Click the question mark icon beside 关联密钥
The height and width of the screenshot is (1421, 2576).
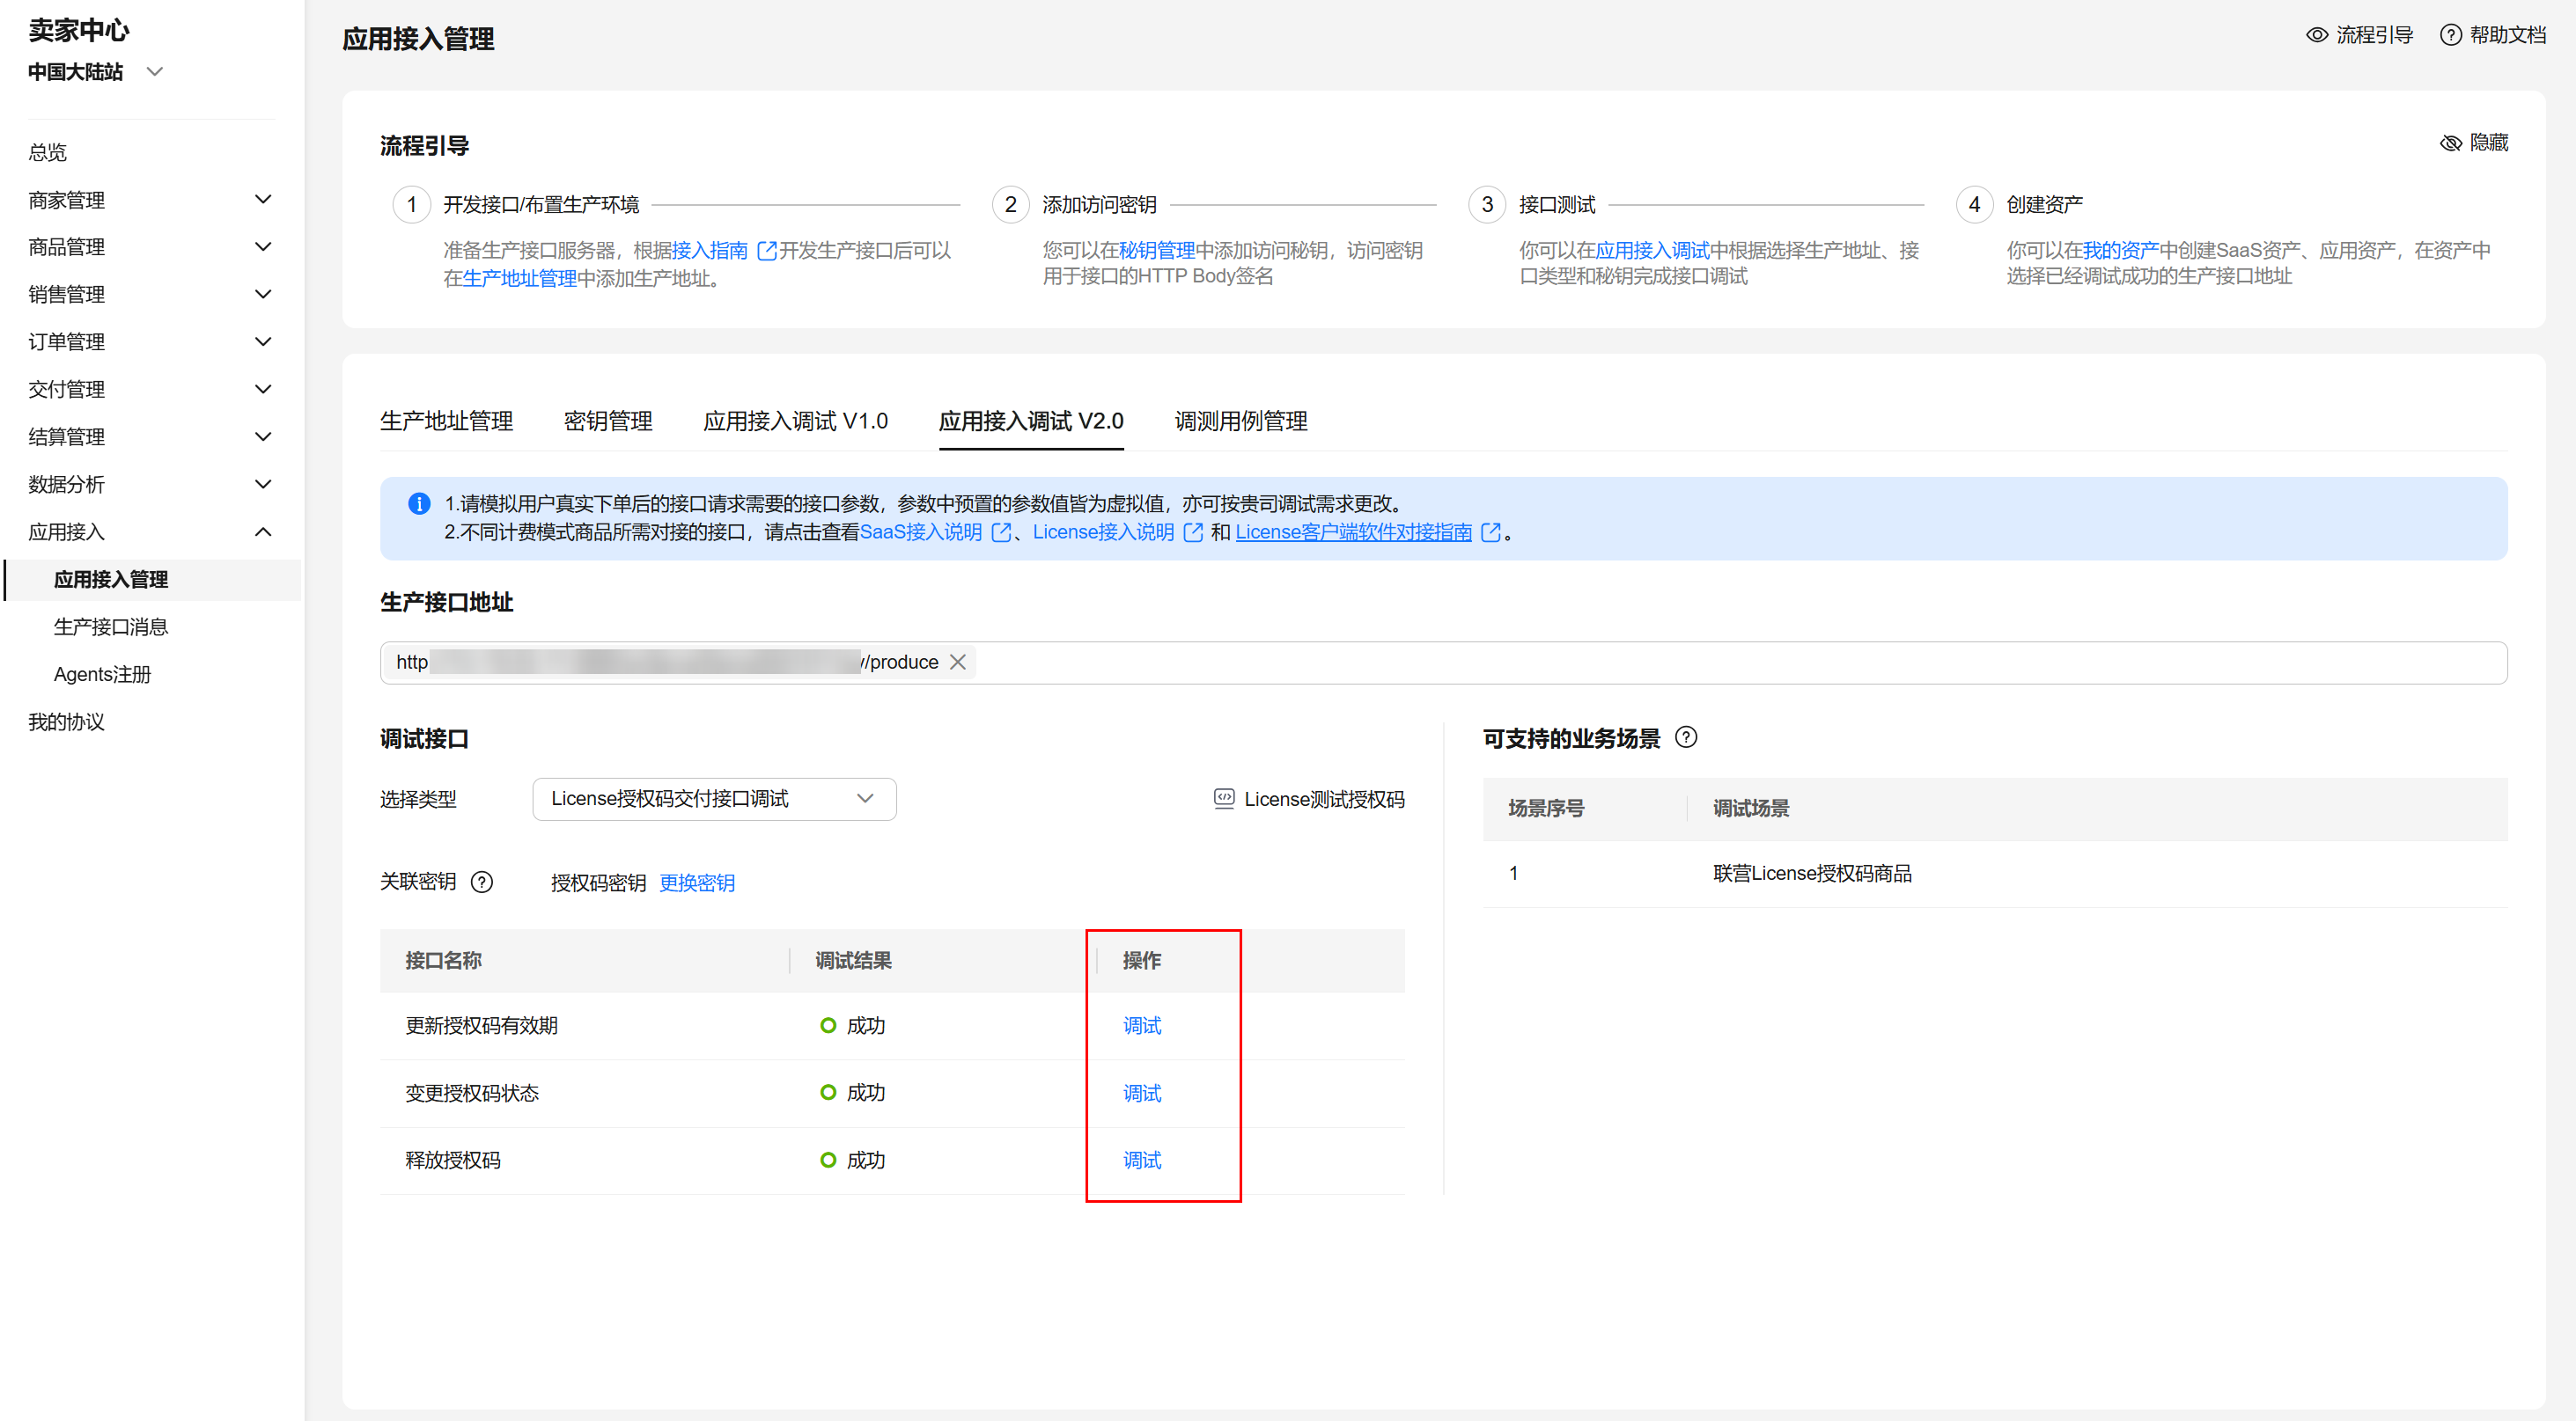[482, 882]
